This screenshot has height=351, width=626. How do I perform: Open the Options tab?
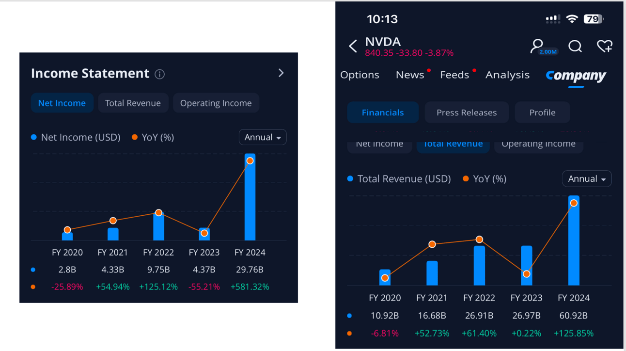click(x=360, y=75)
